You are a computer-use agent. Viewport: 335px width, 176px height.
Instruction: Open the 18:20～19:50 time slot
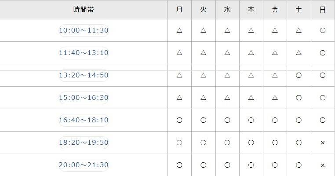point(84,143)
